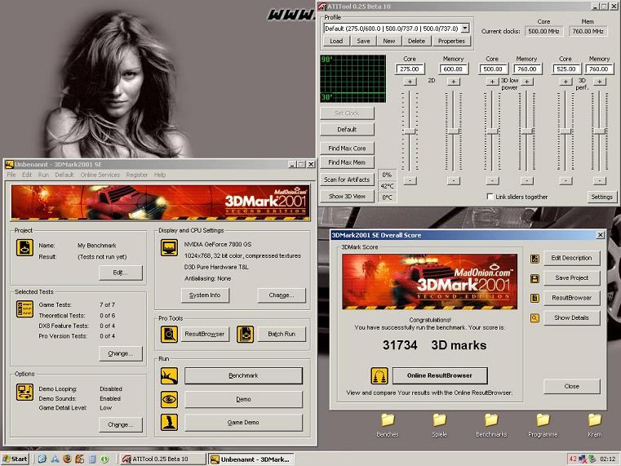Click the first quick launch icon after Start

click(42, 459)
